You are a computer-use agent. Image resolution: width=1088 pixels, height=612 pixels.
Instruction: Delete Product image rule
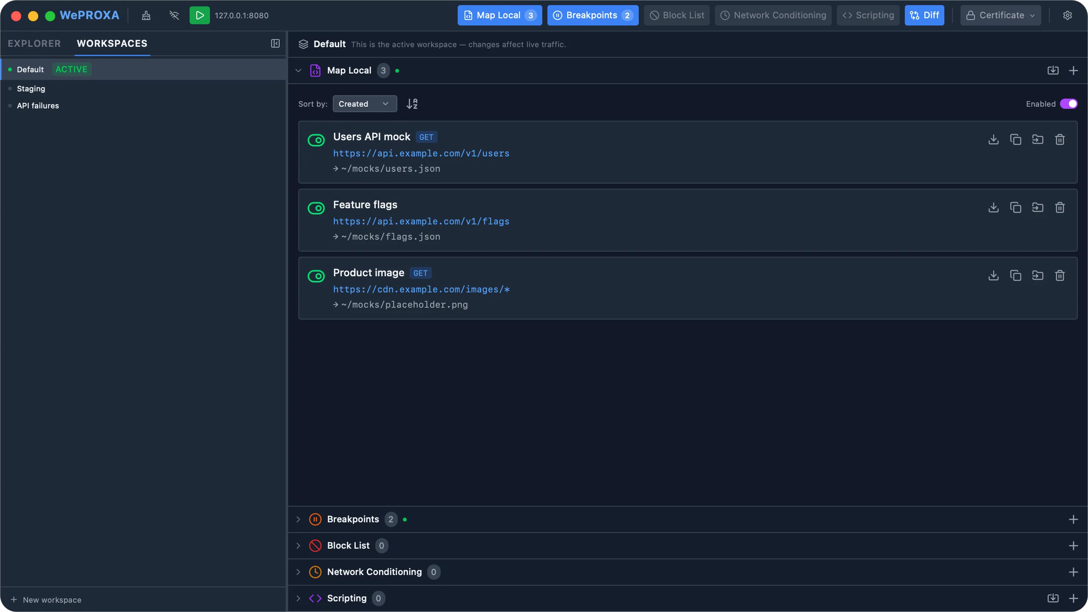pyautogui.click(x=1060, y=275)
